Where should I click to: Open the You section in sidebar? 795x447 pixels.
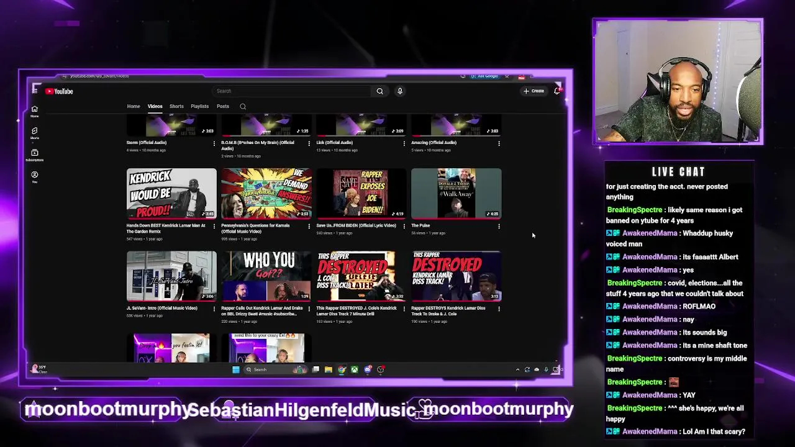35,177
